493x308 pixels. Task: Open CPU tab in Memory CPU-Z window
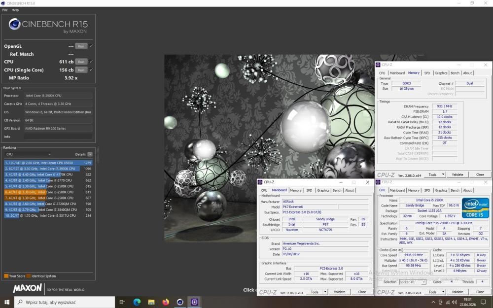382,73
